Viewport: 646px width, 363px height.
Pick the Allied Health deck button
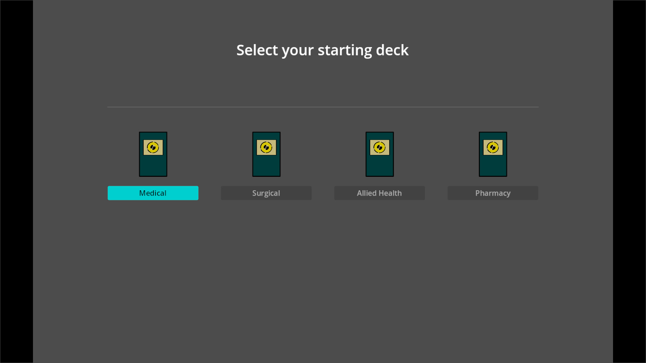click(380, 193)
